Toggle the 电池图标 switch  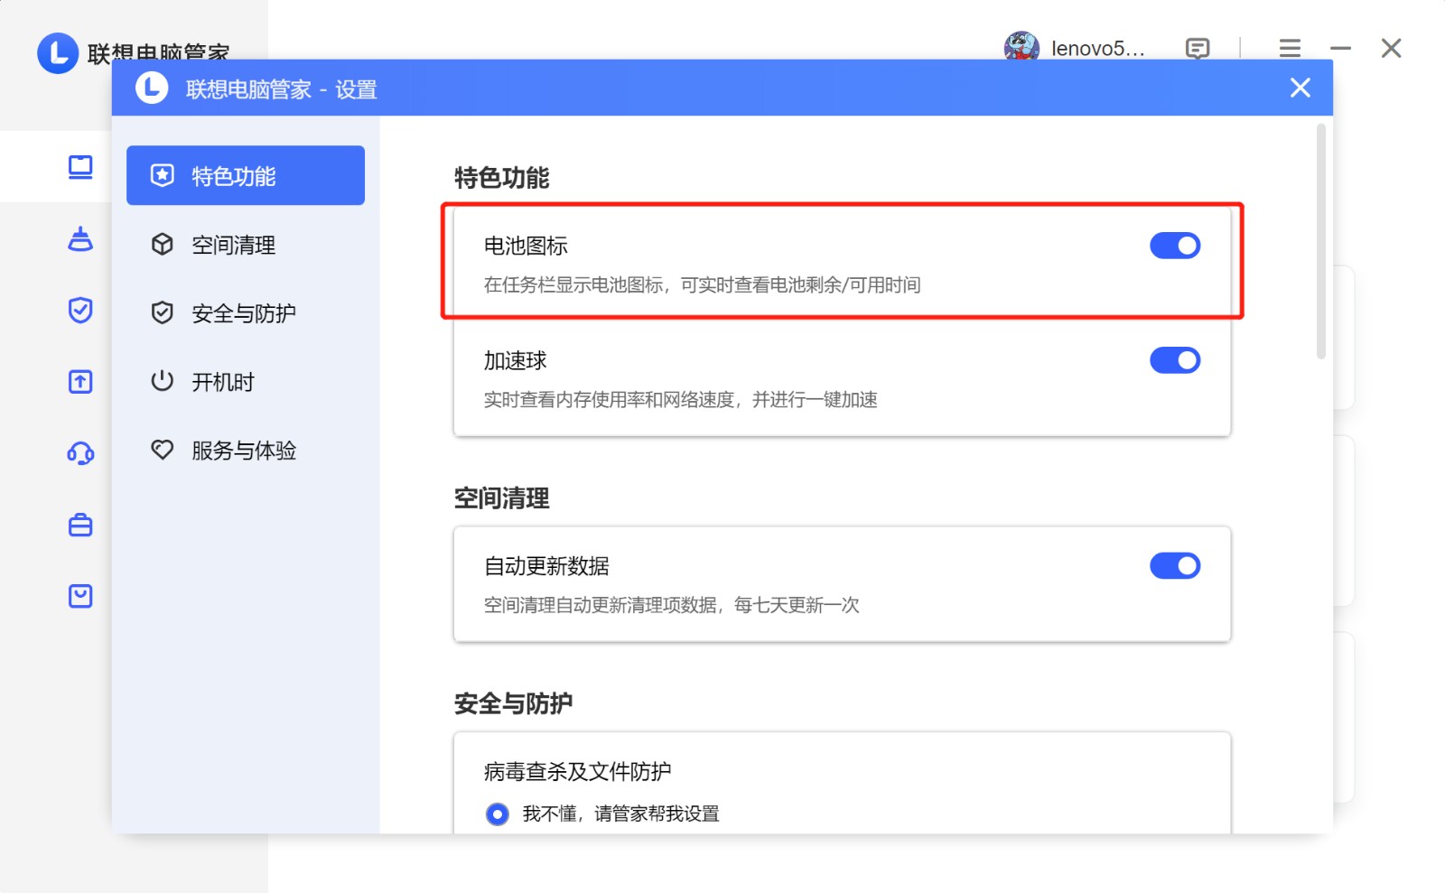pos(1175,246)
